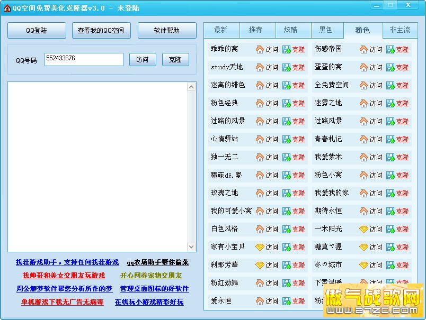Select the 粉色 tab
Image resolution: width=426 pixels, height=320 pixels.
coord(363,30)
